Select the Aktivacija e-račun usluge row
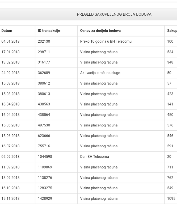 coord(88,73)
